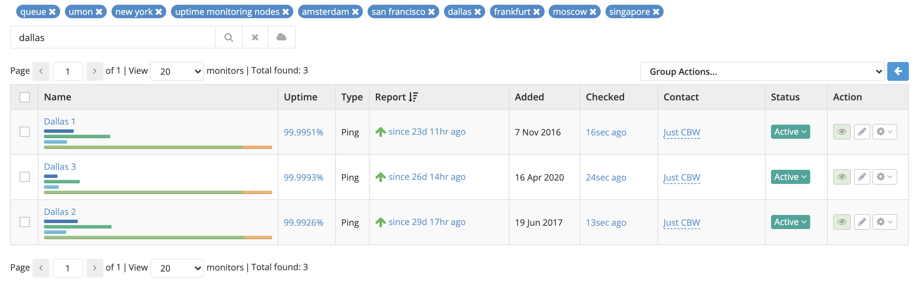Open Dallas 1 Active status dropdown
The height and width of the screenshot is (285, 919).
coord(790,132)
